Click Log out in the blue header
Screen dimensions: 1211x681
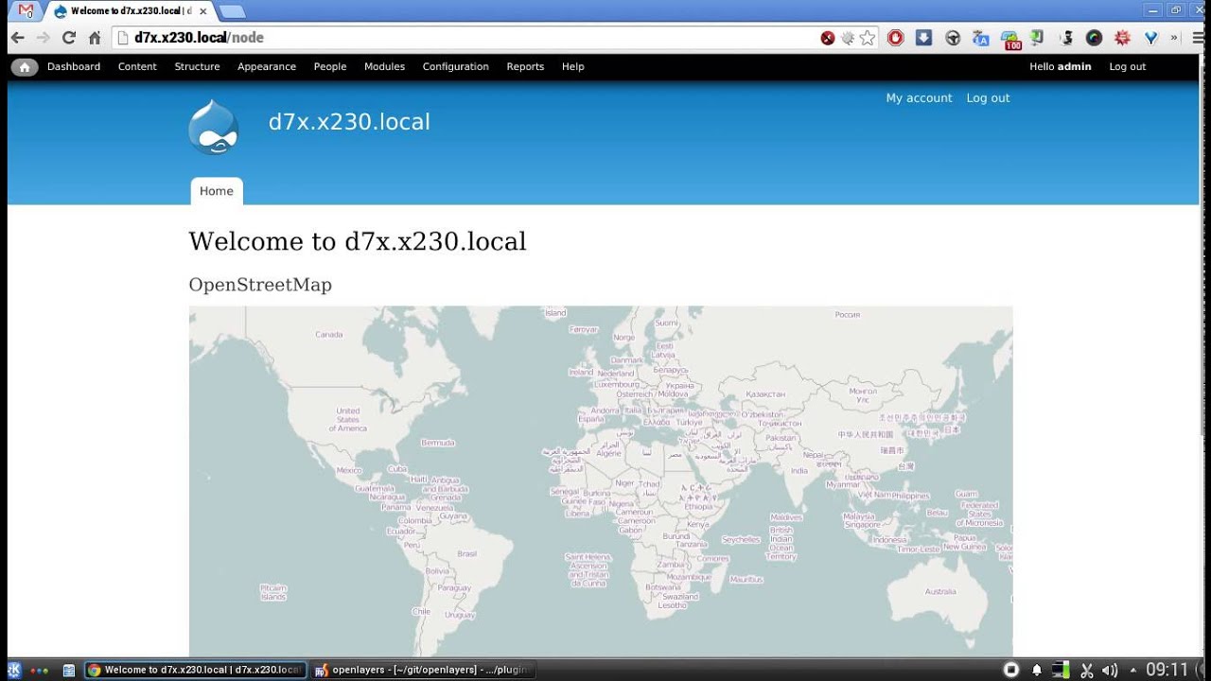pyautogui.click(x=988, y=98)
